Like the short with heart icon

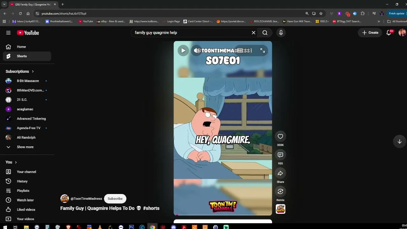tap(280, 136)
